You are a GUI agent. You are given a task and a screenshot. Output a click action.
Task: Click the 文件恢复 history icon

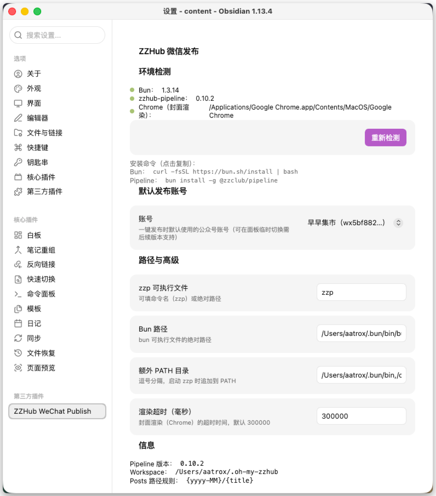(x=18, y=353)
